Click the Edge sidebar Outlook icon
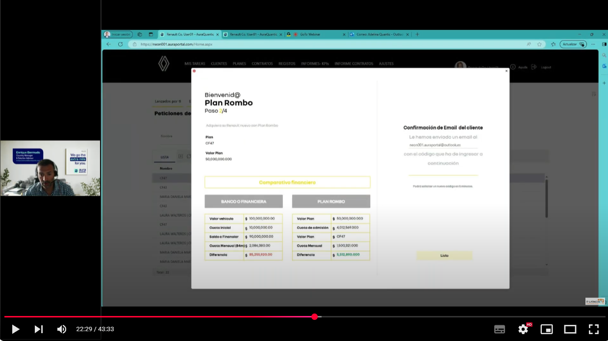 tap(604, 66)
